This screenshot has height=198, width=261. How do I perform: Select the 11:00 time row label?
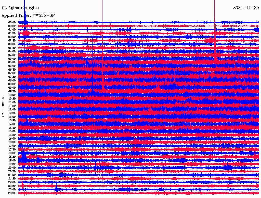pos(12,103)
